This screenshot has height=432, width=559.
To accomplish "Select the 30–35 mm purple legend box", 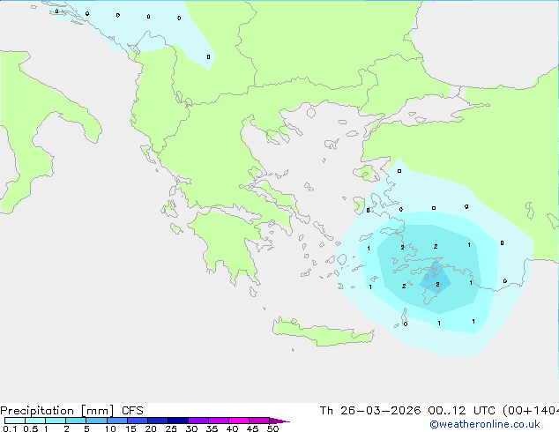I will click(198, 421).
